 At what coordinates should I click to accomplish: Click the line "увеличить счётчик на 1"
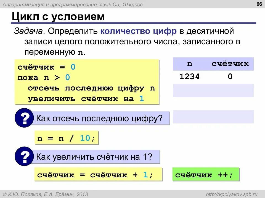[86, 99]
